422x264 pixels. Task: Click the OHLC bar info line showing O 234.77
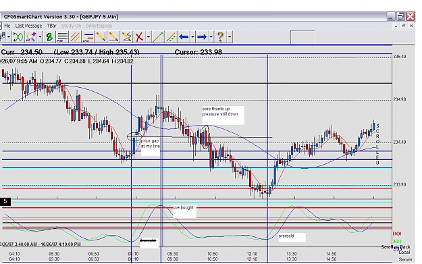pyautogui.click(x=67, y=61)
